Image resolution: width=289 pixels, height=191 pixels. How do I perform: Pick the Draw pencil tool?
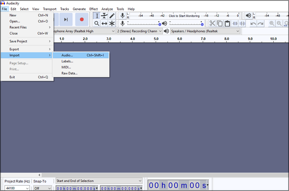tap(112, 16)
